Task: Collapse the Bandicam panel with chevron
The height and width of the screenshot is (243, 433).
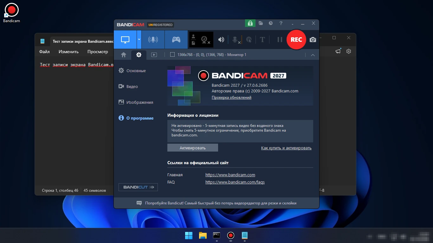Action: click(313, 55)
